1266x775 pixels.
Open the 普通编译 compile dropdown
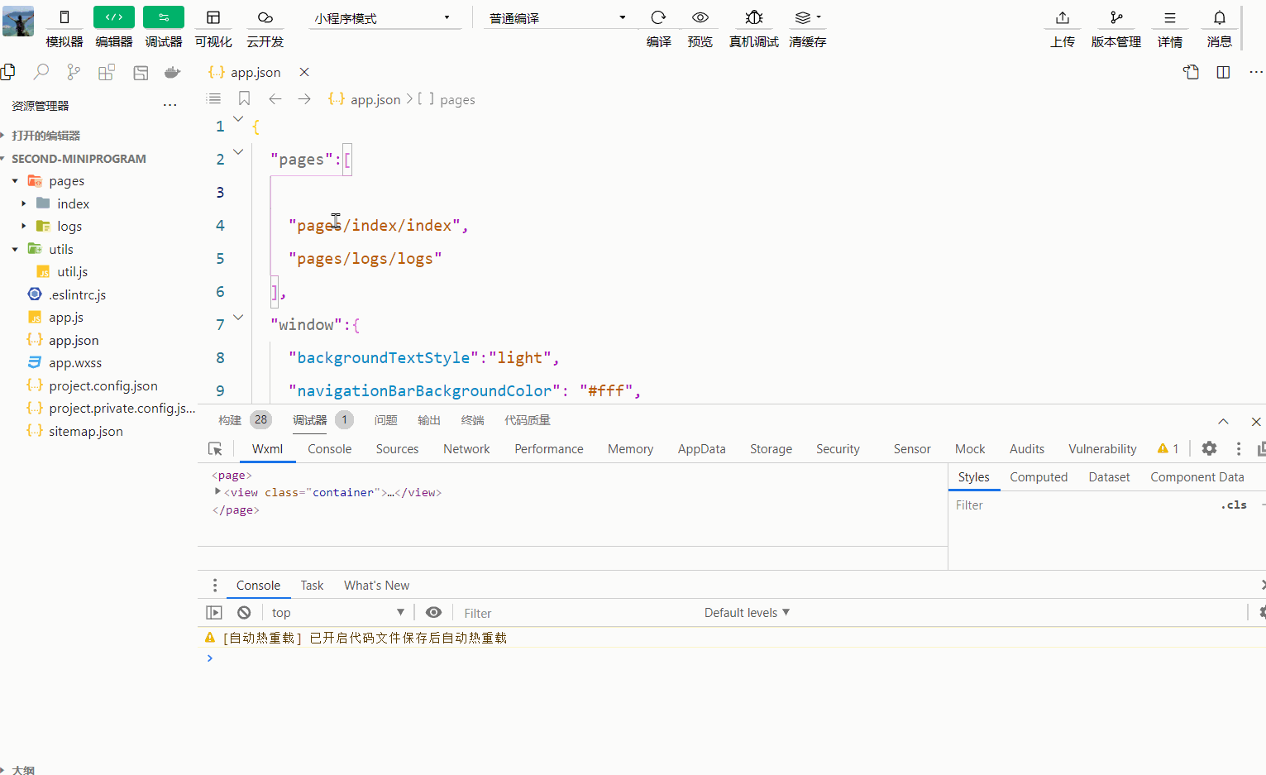tap(557, 18)
